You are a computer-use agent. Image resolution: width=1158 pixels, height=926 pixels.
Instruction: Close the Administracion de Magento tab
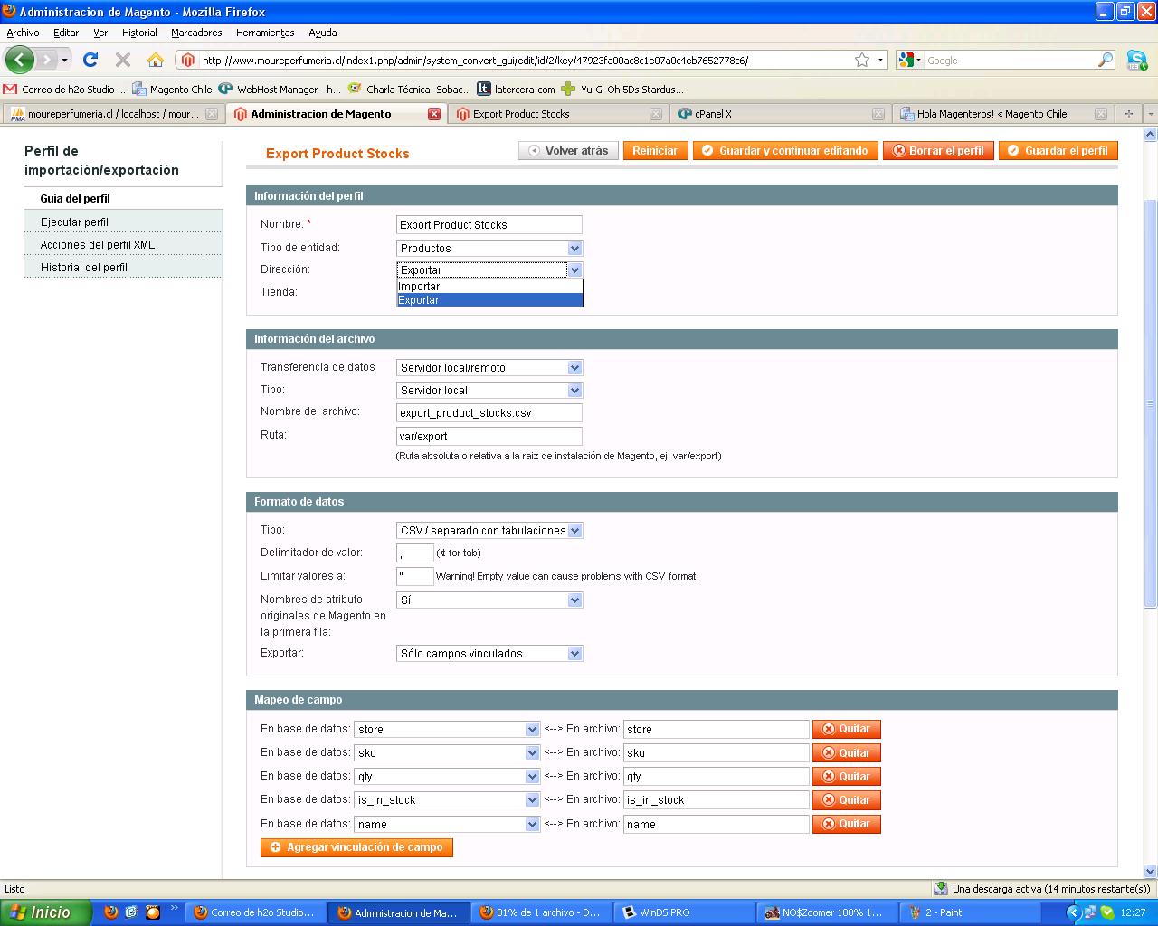pyautogui.click(x=434, y=114)
